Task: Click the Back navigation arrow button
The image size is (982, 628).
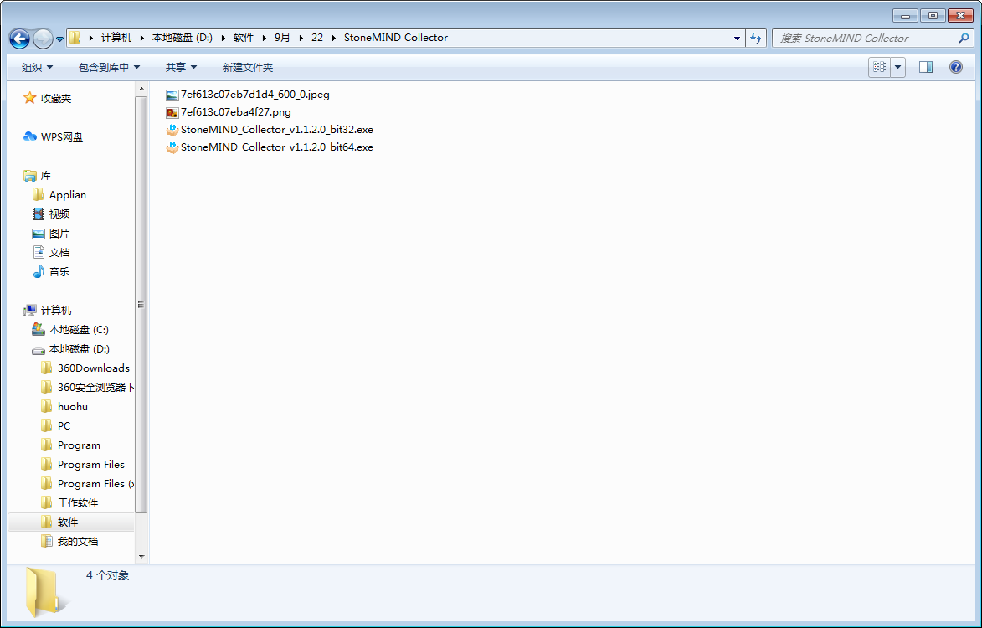Action: pyautogui.click(x=19, y=39)
